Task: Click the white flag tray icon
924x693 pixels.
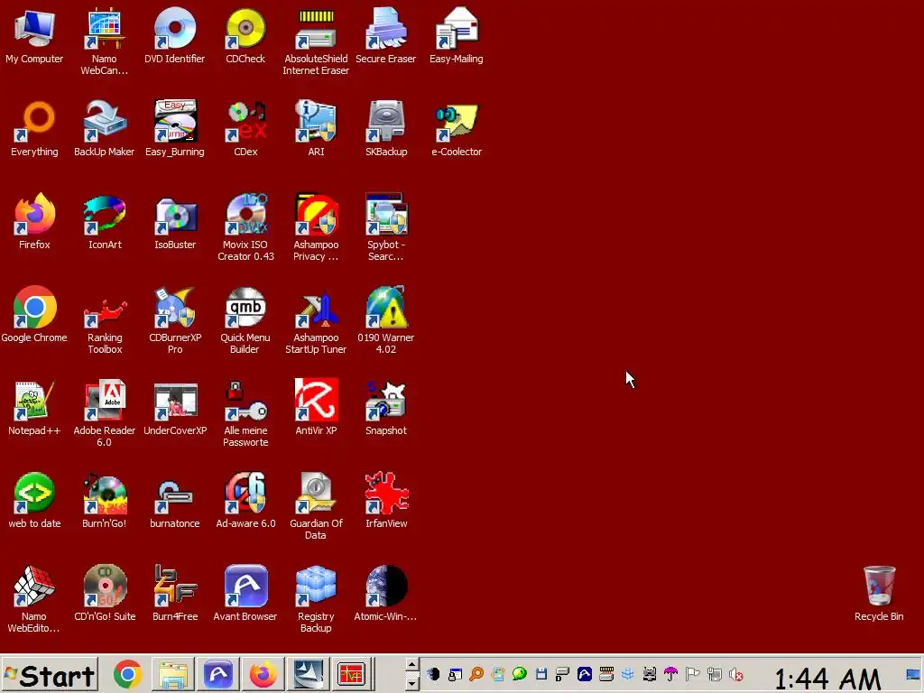Action: (x=692, y=674)
